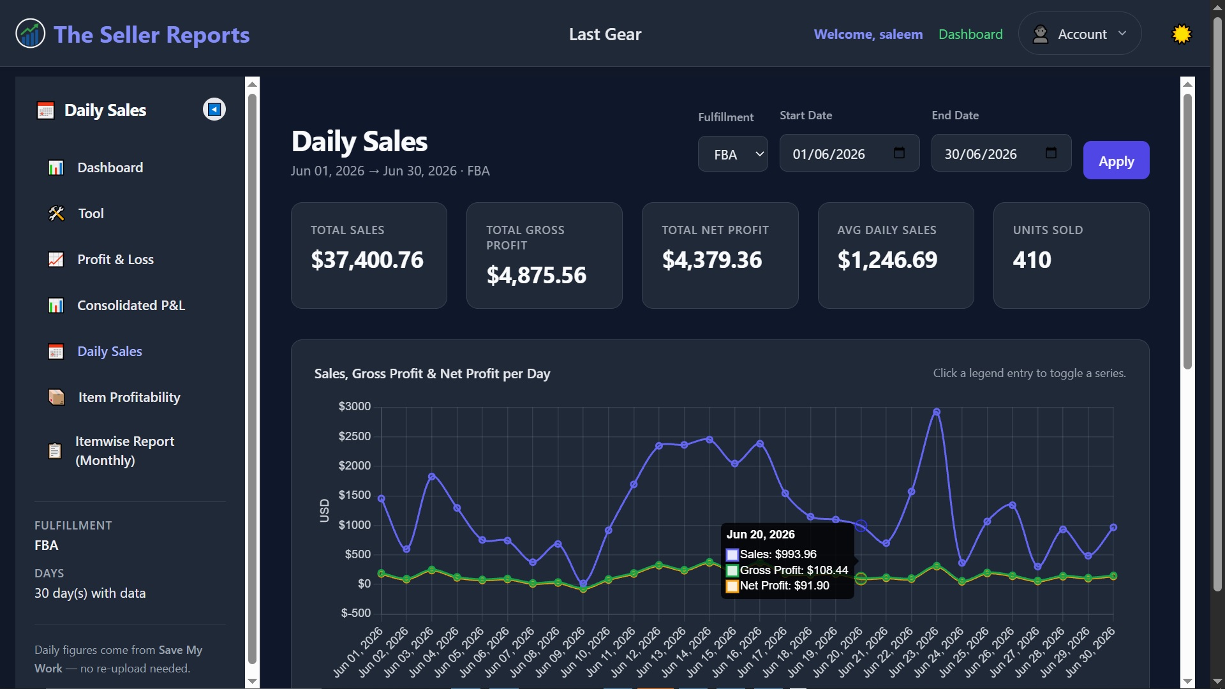
Task: Click the Jun 23 sales peak data point
Action: pos(936,412)
